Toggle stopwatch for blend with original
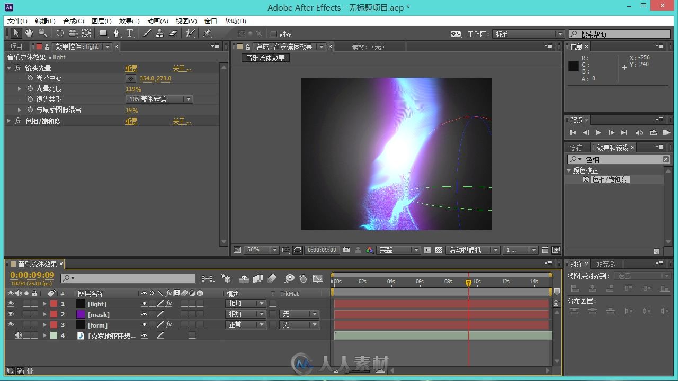 [30, 110]
